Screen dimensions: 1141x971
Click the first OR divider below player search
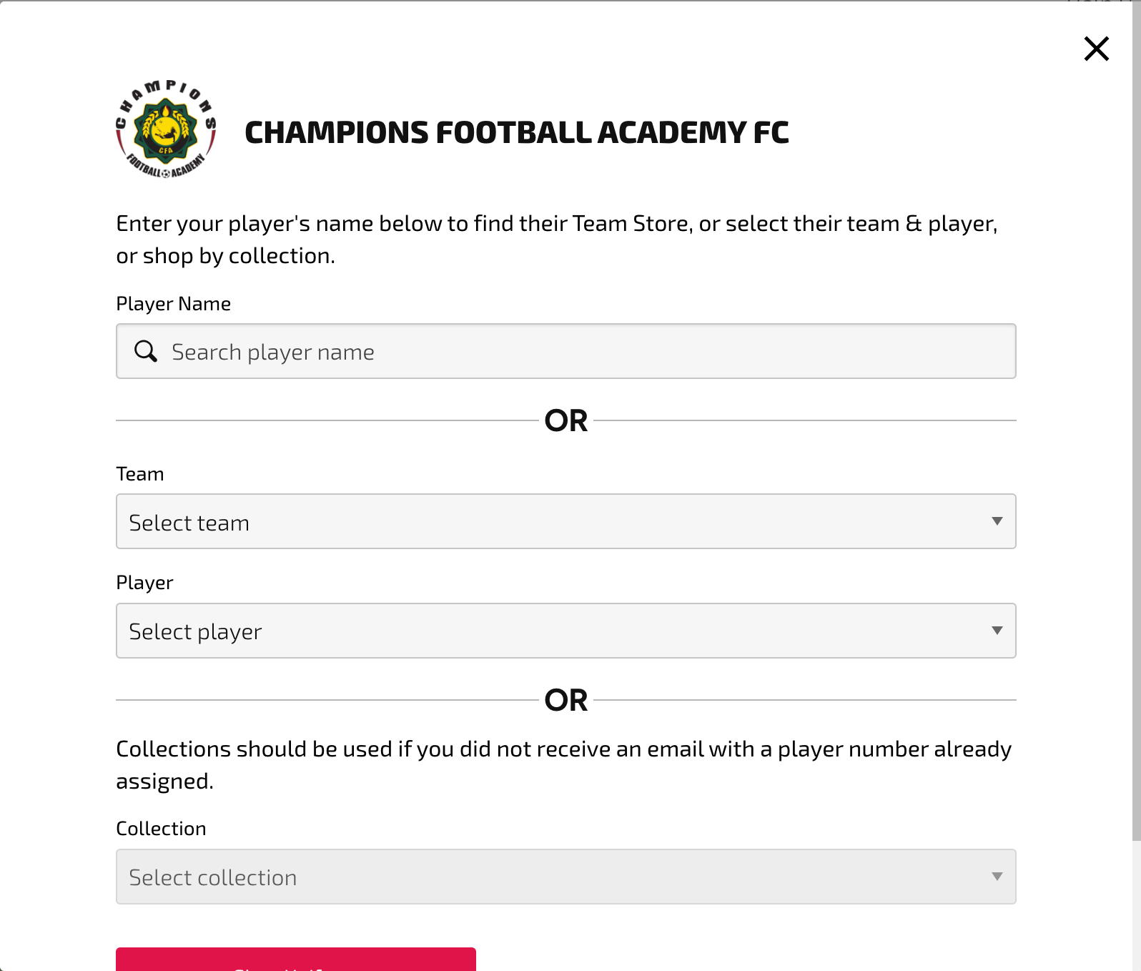566,420
